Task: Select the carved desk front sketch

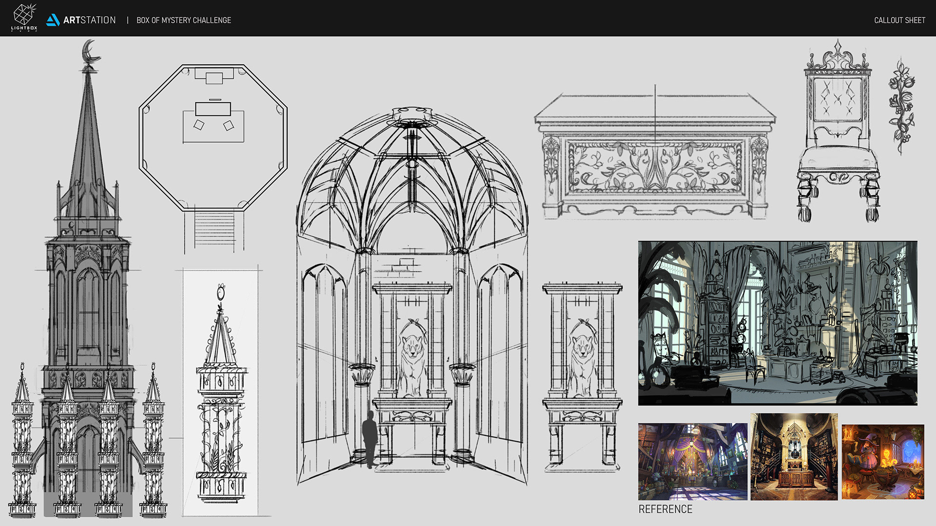Action: (655, 158)
